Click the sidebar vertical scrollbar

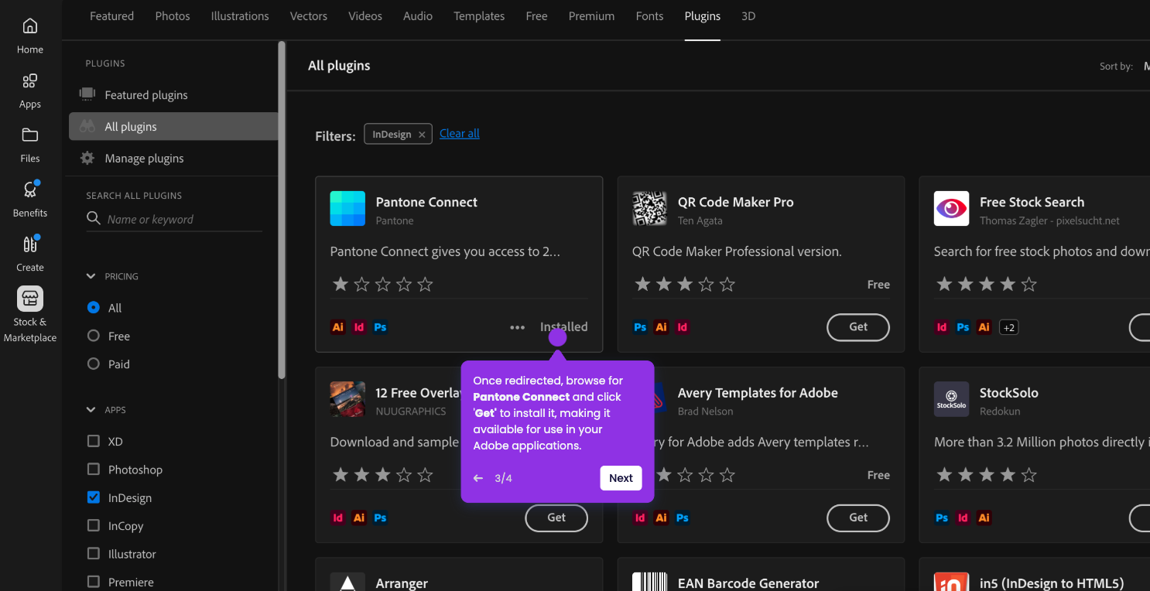click(x=282, y=209)
